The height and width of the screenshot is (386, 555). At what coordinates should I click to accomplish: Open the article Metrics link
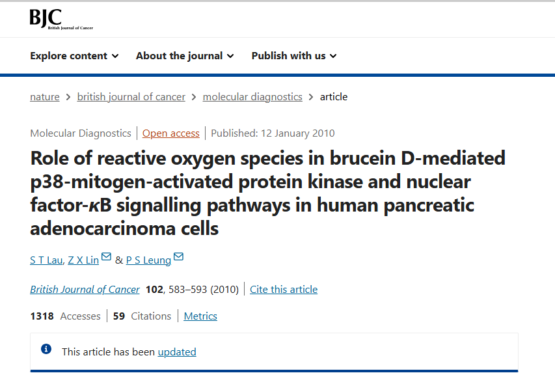click(x=200, y=316)
